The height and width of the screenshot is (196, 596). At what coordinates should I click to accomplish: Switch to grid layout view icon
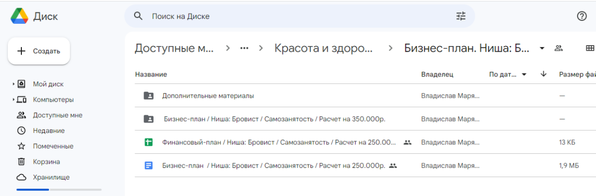[590, 48]
